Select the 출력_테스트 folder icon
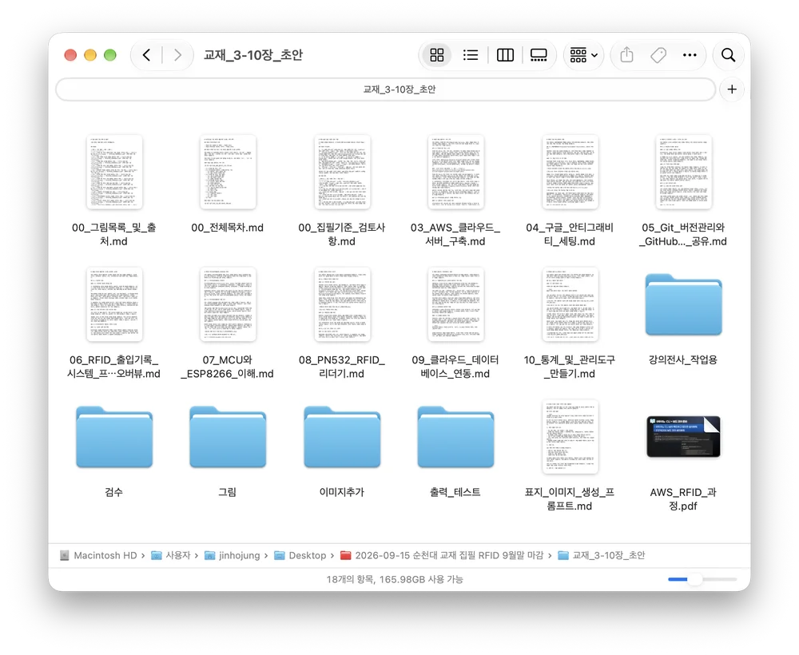The height and width of the screenshot is (655, 799). tap(455, 437)
